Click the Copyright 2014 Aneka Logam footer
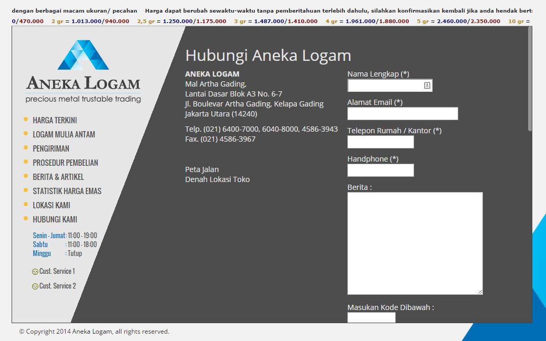 [x=95, y=332]
